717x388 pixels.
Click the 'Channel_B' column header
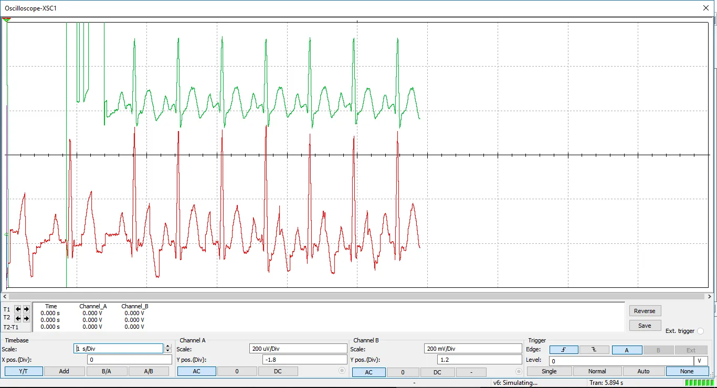pyautogui.click(x=135, y=306)
